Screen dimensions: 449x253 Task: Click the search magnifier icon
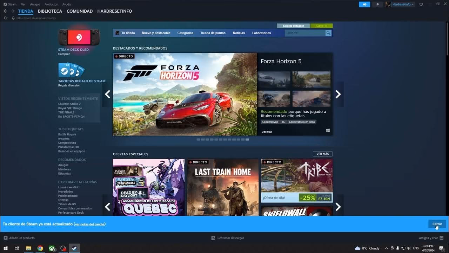(x=328, y=33)
